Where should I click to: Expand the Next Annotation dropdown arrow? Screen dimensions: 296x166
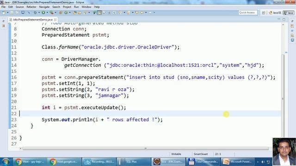124,12
